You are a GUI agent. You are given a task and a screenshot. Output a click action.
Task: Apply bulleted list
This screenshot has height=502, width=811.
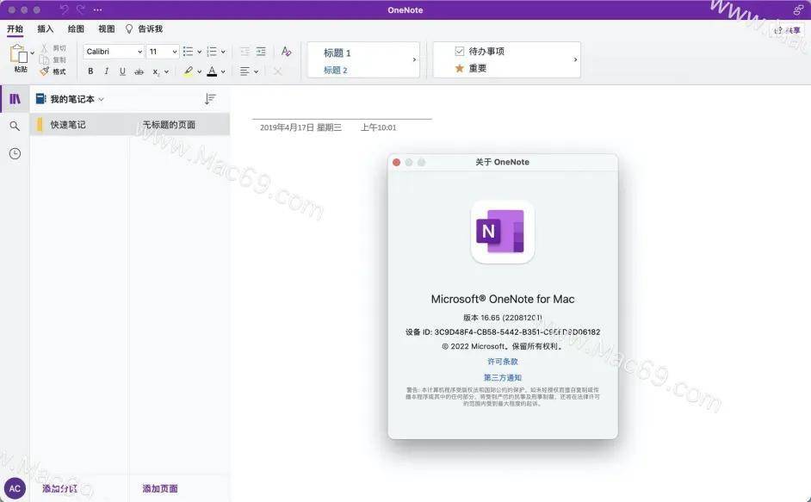[x=189, y=52]
